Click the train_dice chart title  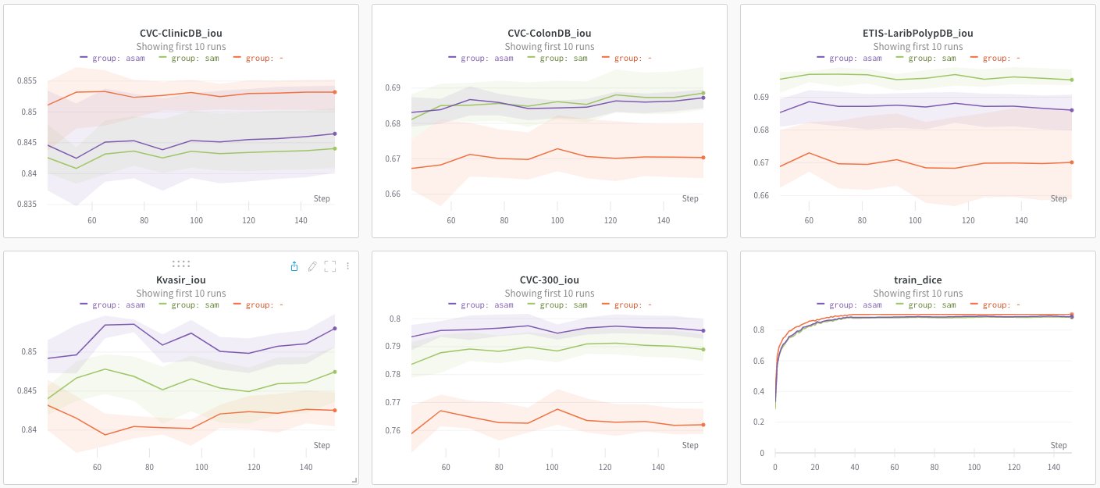(x=917, y=280)
